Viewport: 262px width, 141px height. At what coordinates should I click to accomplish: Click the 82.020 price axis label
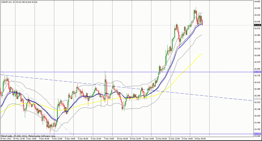257,116
